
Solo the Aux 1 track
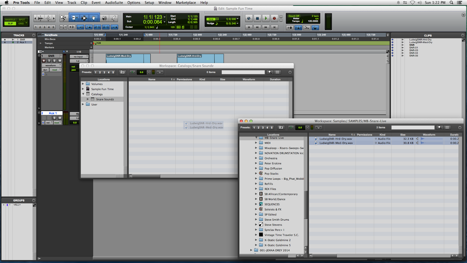click(x=54, y=118)
